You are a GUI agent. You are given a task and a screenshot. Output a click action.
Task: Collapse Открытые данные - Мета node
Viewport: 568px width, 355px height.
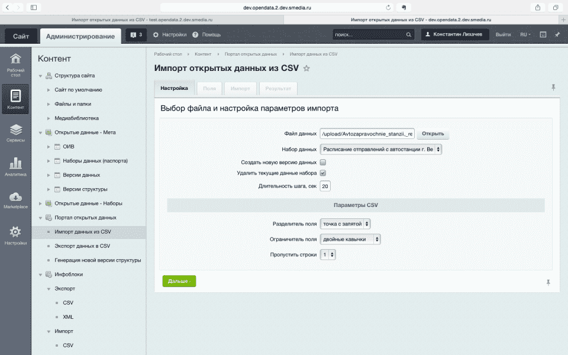[x=41, y=133]
